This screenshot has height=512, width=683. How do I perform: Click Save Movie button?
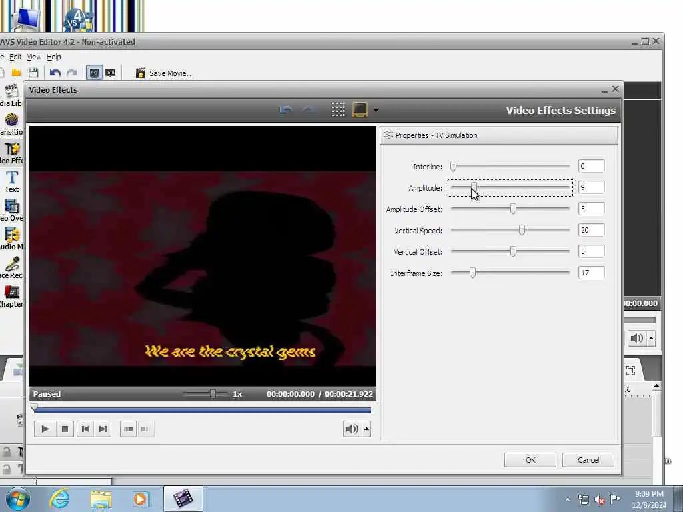[x=165, y=73]
